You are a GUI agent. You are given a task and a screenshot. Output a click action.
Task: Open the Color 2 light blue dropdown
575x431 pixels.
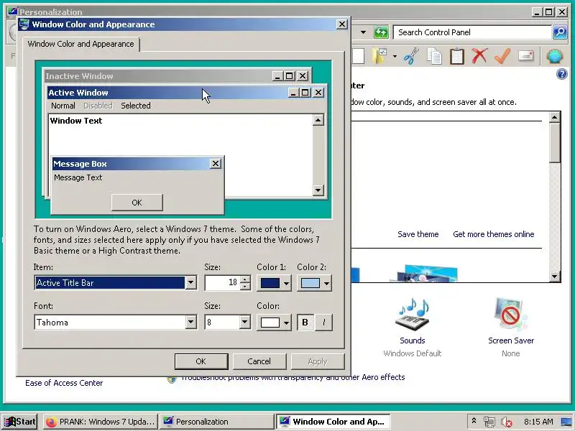point(314,283)
